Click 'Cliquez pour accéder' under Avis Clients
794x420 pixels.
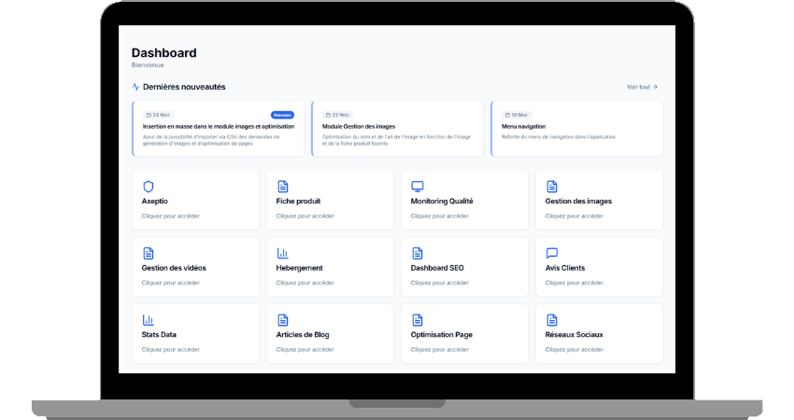[x=574, y=283]
